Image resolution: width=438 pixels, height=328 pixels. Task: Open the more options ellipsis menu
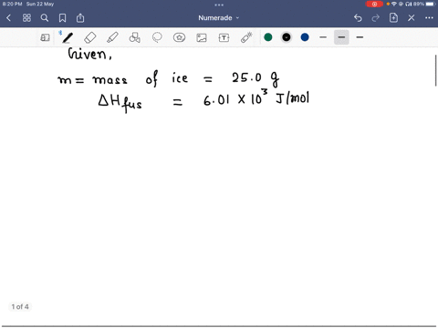pyautogui.click(x=429, y=18)
